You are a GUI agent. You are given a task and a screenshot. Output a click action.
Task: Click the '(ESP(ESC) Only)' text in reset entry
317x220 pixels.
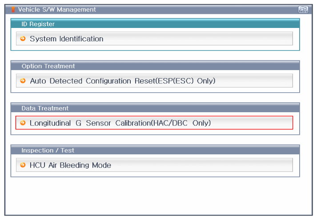[x=185, y=81]
